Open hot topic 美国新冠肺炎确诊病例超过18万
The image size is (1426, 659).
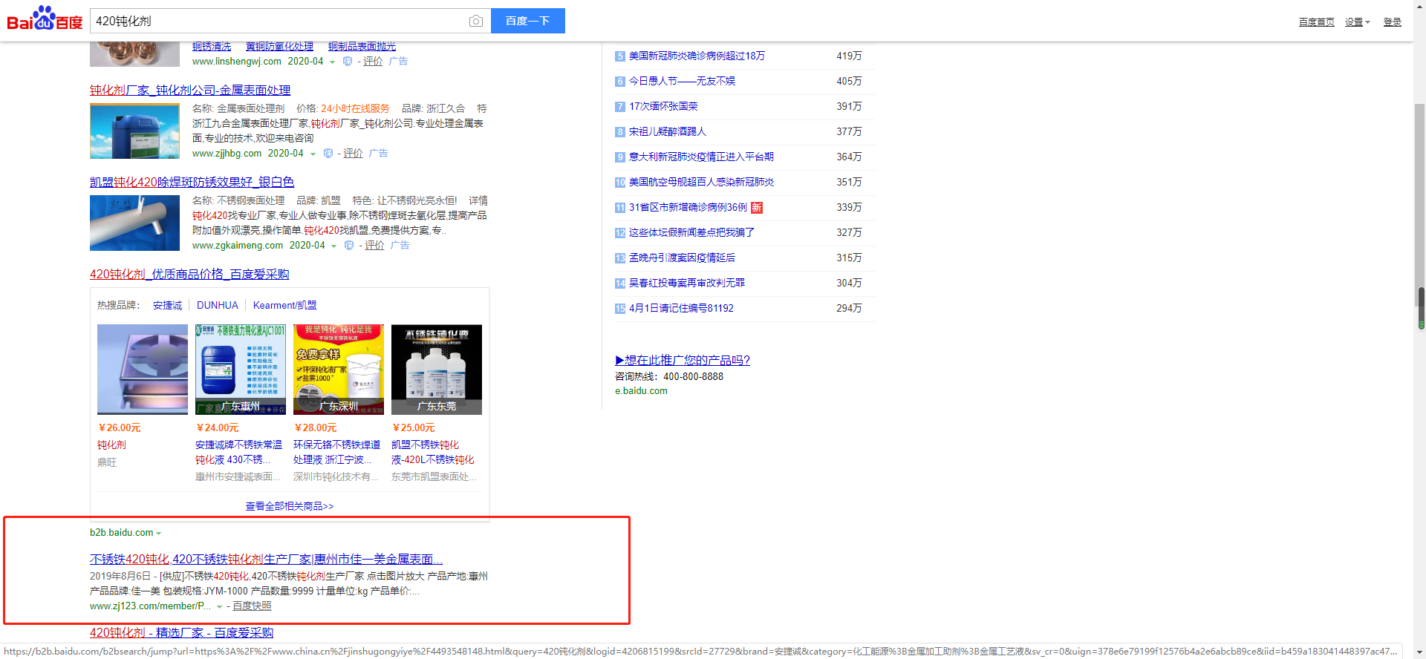(x=697, y=56)
